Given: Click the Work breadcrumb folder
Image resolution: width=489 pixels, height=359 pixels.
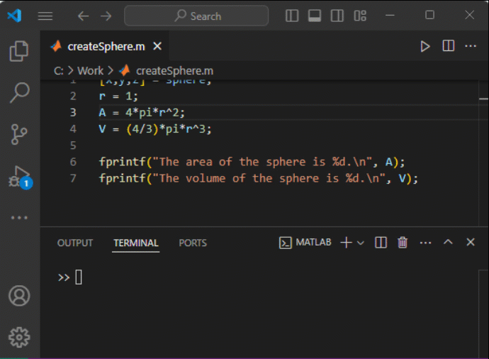Looking at the screenshot, I should (x=90, y=71).
